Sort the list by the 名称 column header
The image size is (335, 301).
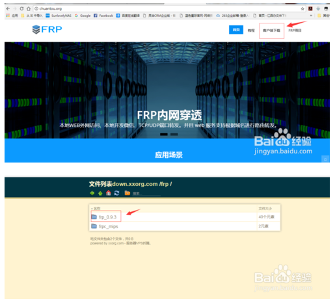[x=96, y=209]
